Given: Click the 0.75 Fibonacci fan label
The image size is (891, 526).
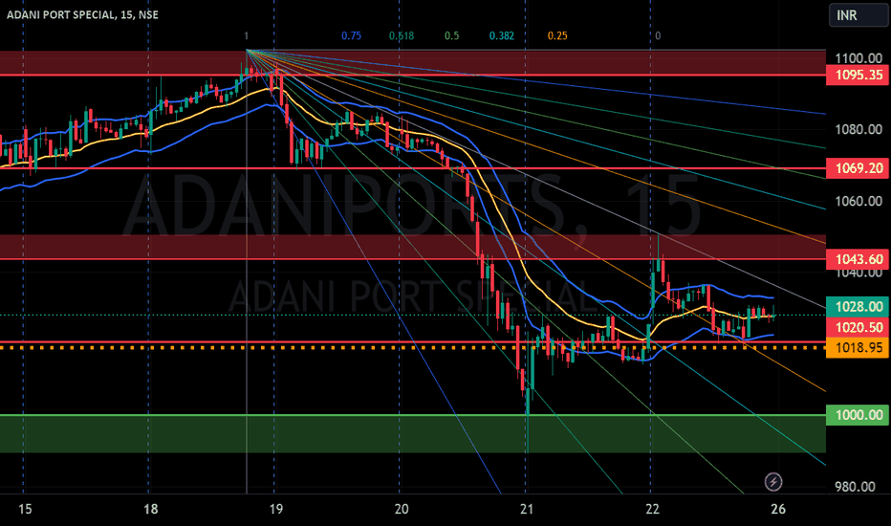Looking at the screenshot, I should click(351, 35).
